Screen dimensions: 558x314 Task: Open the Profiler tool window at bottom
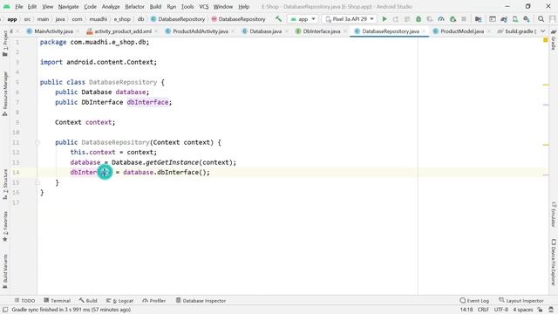click(154, 300)
